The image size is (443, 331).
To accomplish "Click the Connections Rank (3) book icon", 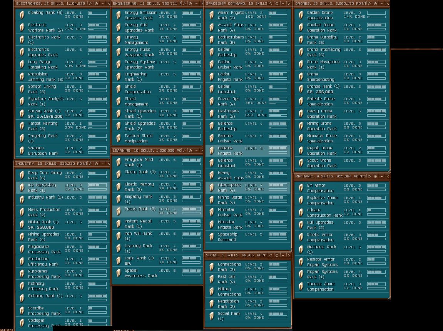I will [212, 267].
